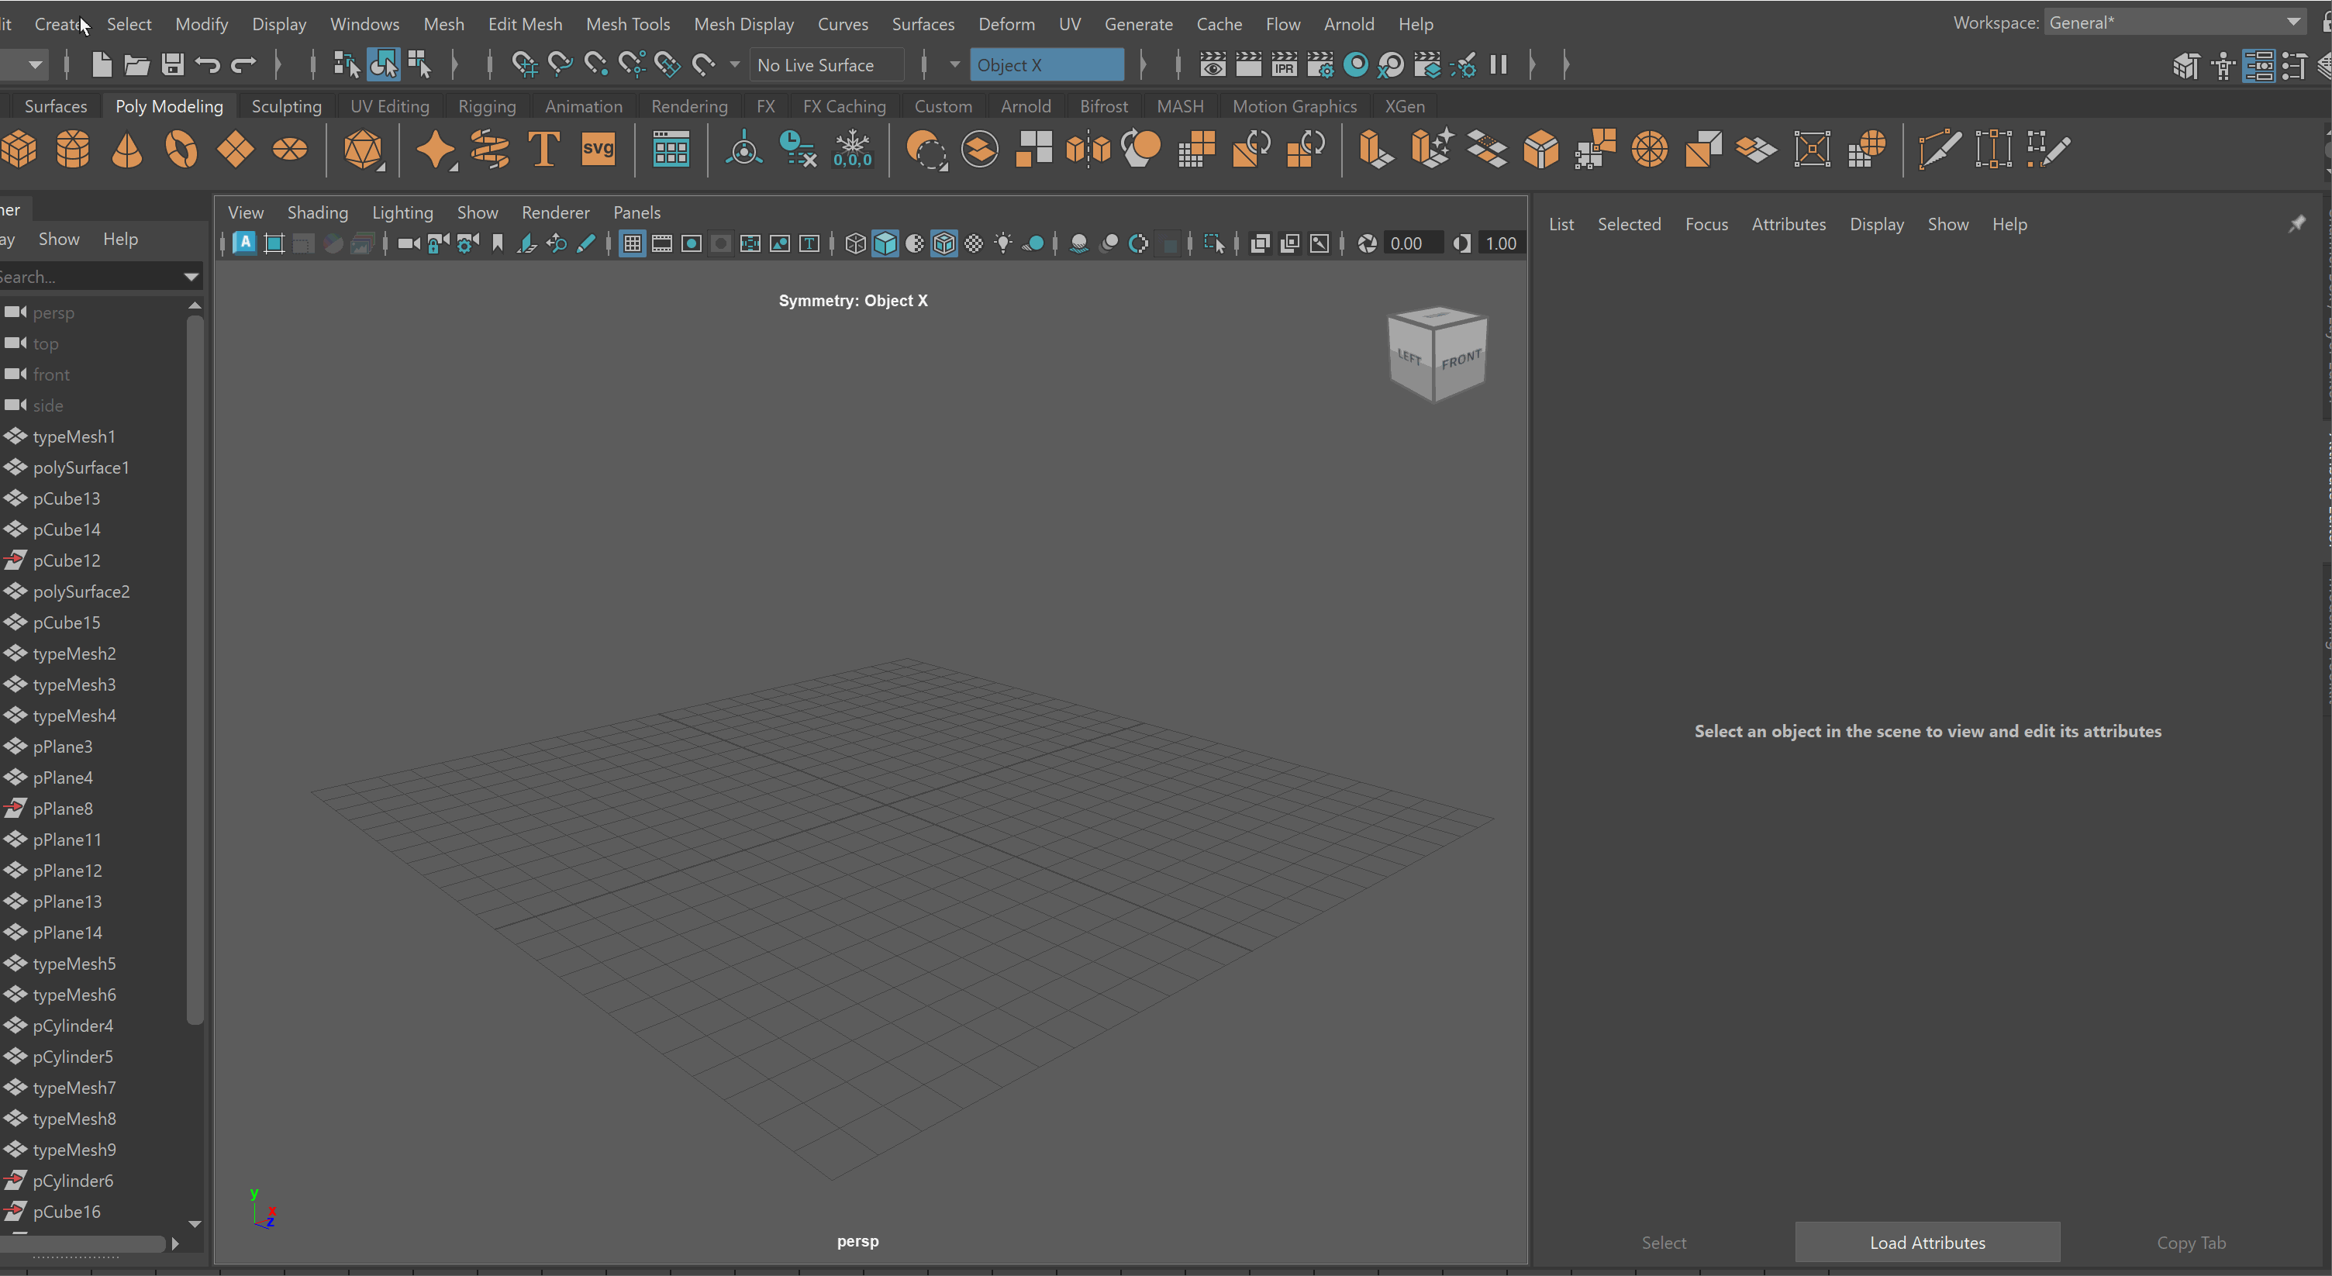Screen dimensions: 2332x1276
Task: Open the Render Settings clapperboard icon
Action: pos(1320,64)
